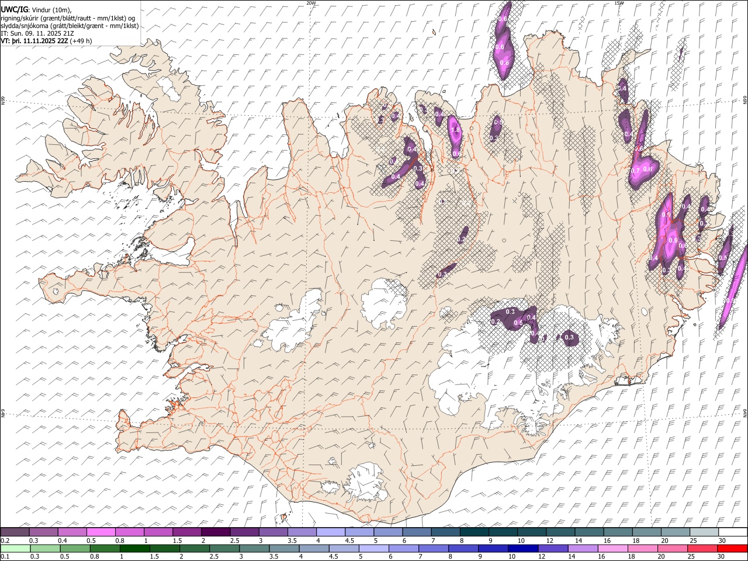Select the 6 slate-blue swatch, upper legend row
This screenshot has width=748, height=561.
pos(416,532)
